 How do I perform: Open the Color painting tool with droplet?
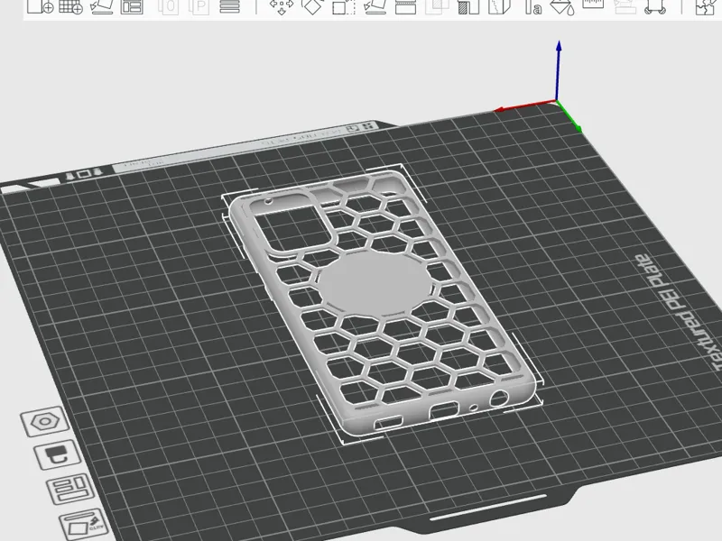pos(562,6)
